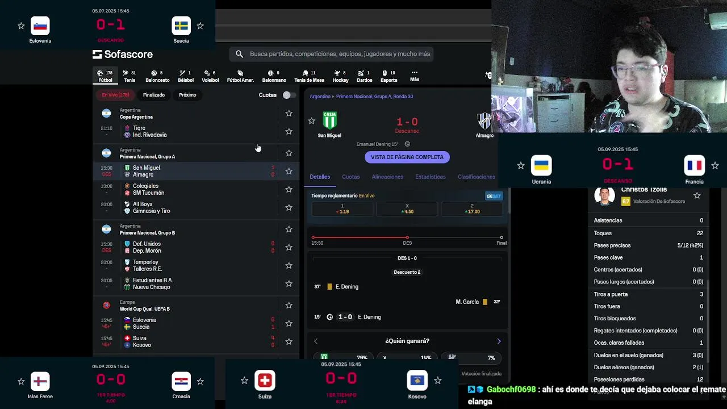This screenshot has height=409, width=727.
Task: Click the VISTA DE PÁGINA COMPLETA button
Action: click(407, 157)
